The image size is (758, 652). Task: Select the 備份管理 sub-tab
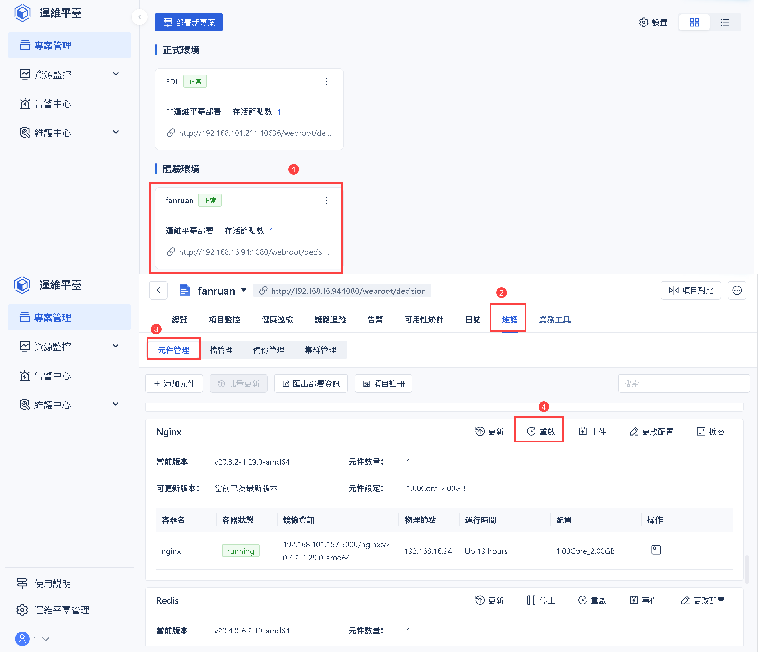pos(269,350)
